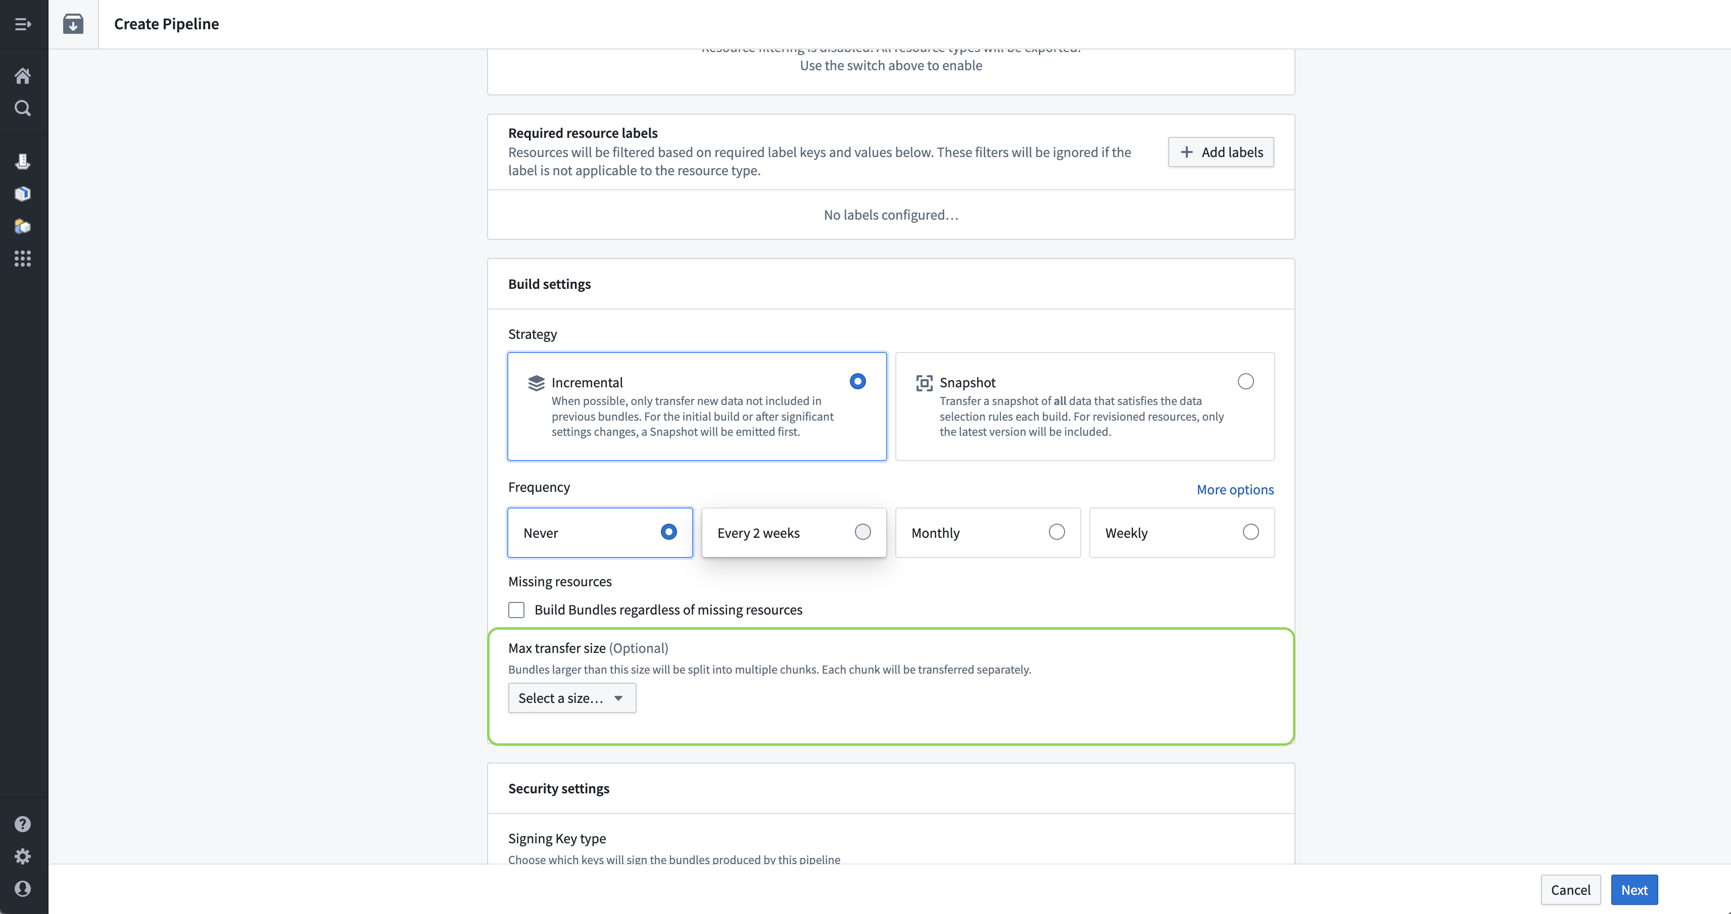The width and height of the screenshot is (1731, 914).
Task: Click the pipeline archive icon beside title
Action: (x=73, y=24)
